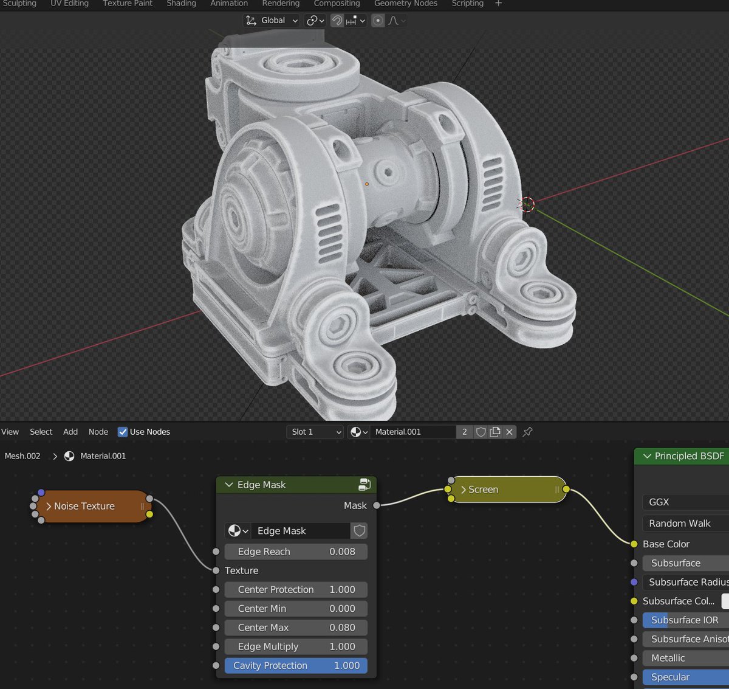Open the node editor Add menu
This screenshot has height=689, width=729.
tap(70, 432)
